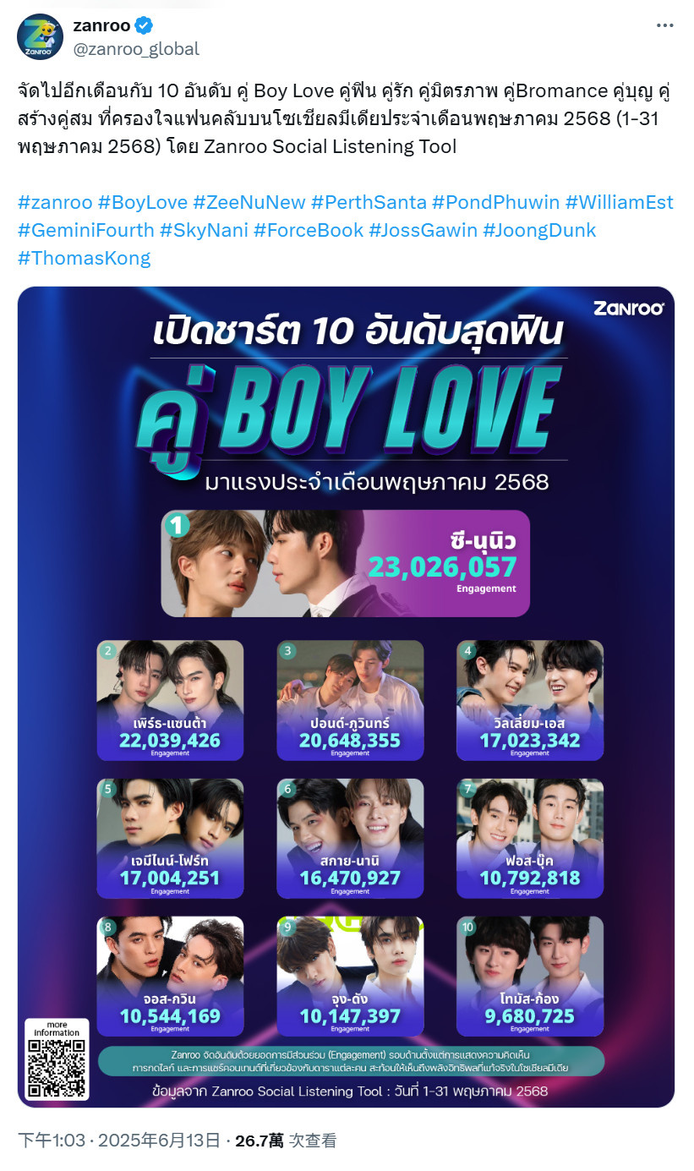Click the blue verified badge
The image size is (694, 1171).
point(145,26)
